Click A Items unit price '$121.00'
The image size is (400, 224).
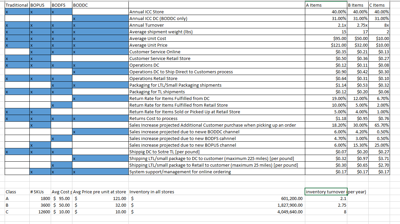(x=326, y=45)
